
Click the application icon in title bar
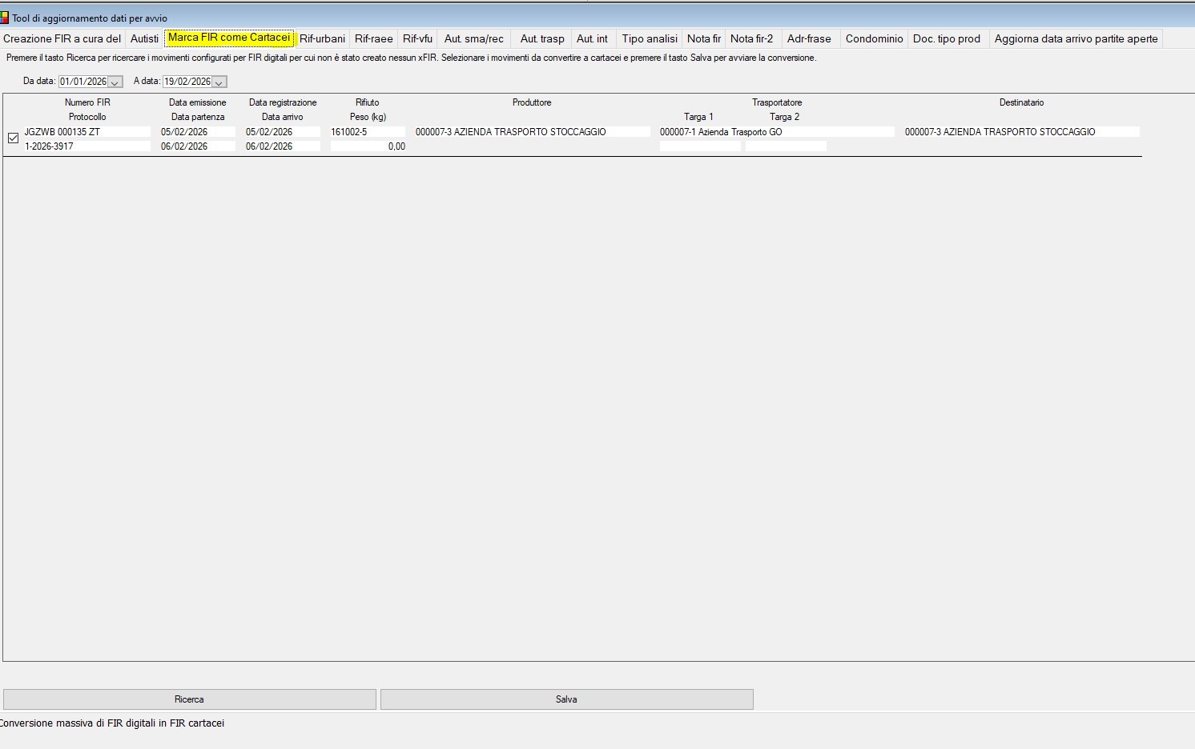tap(4, 18)
